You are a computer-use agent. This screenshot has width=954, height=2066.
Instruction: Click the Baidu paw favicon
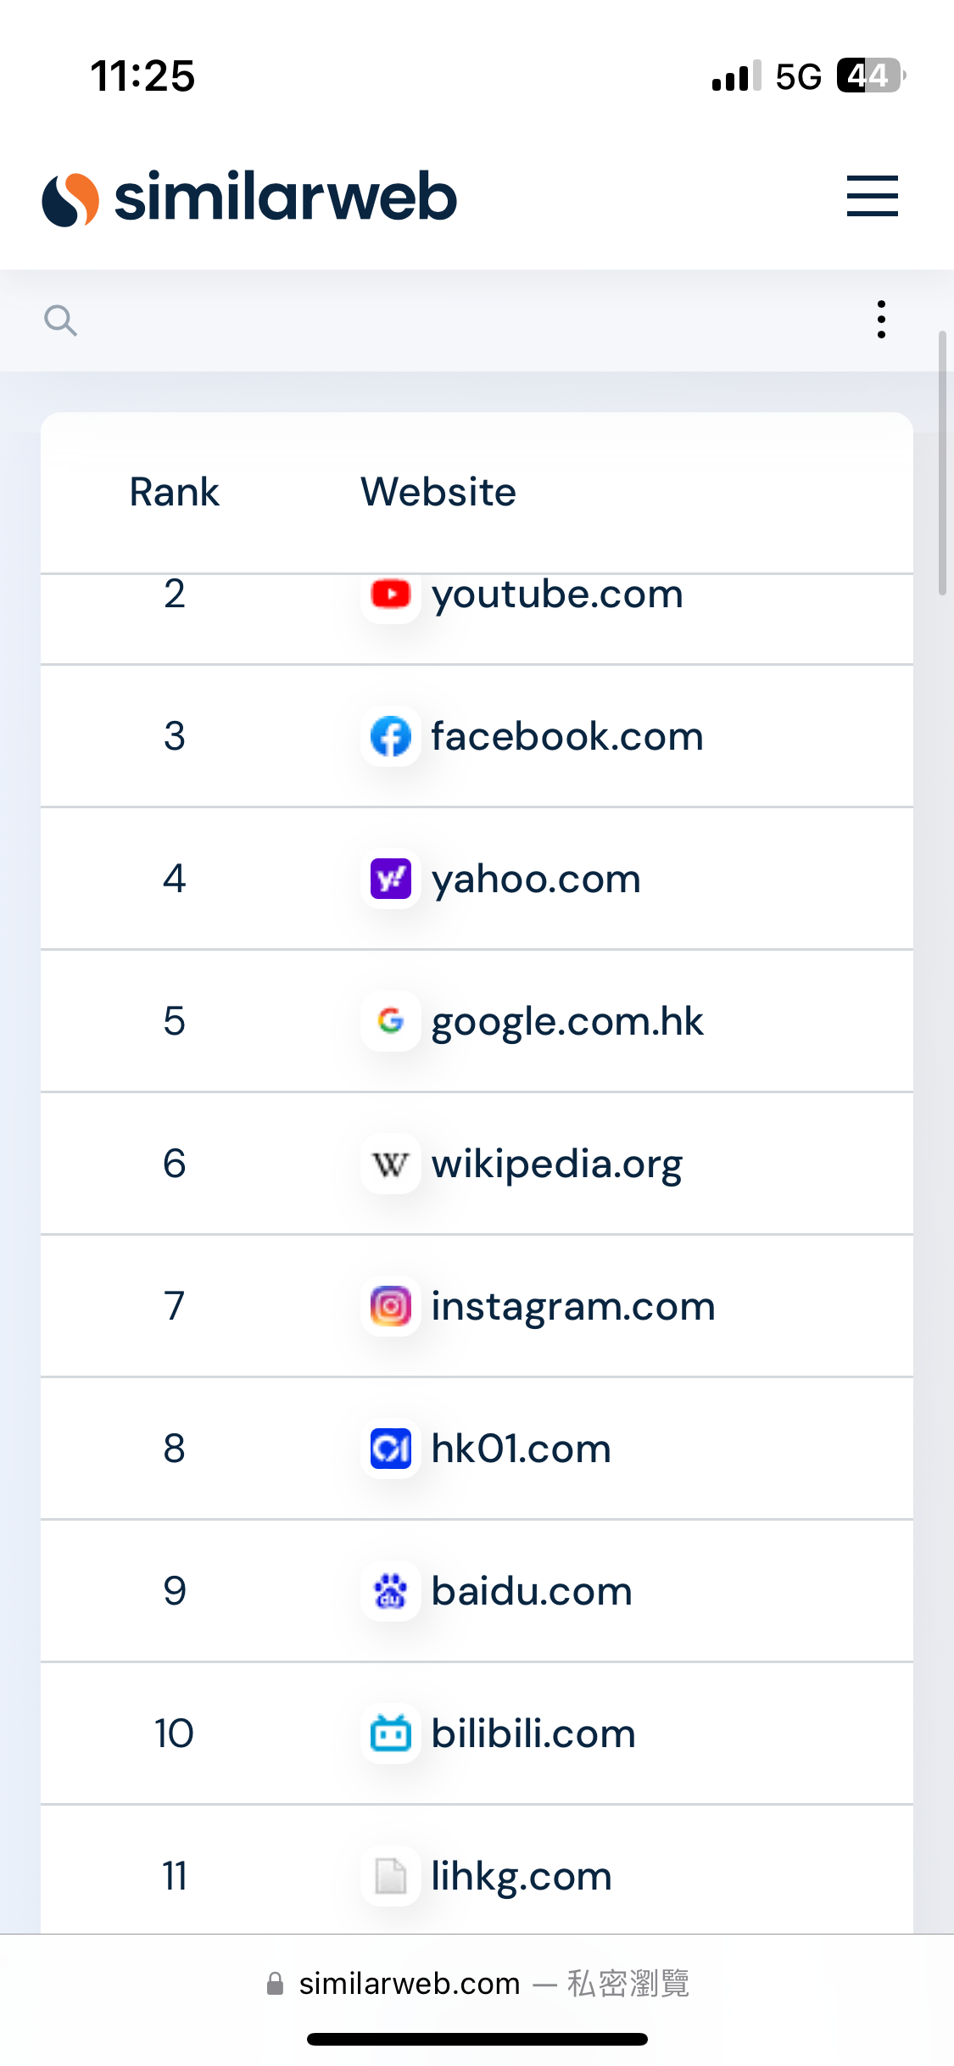391,1591
